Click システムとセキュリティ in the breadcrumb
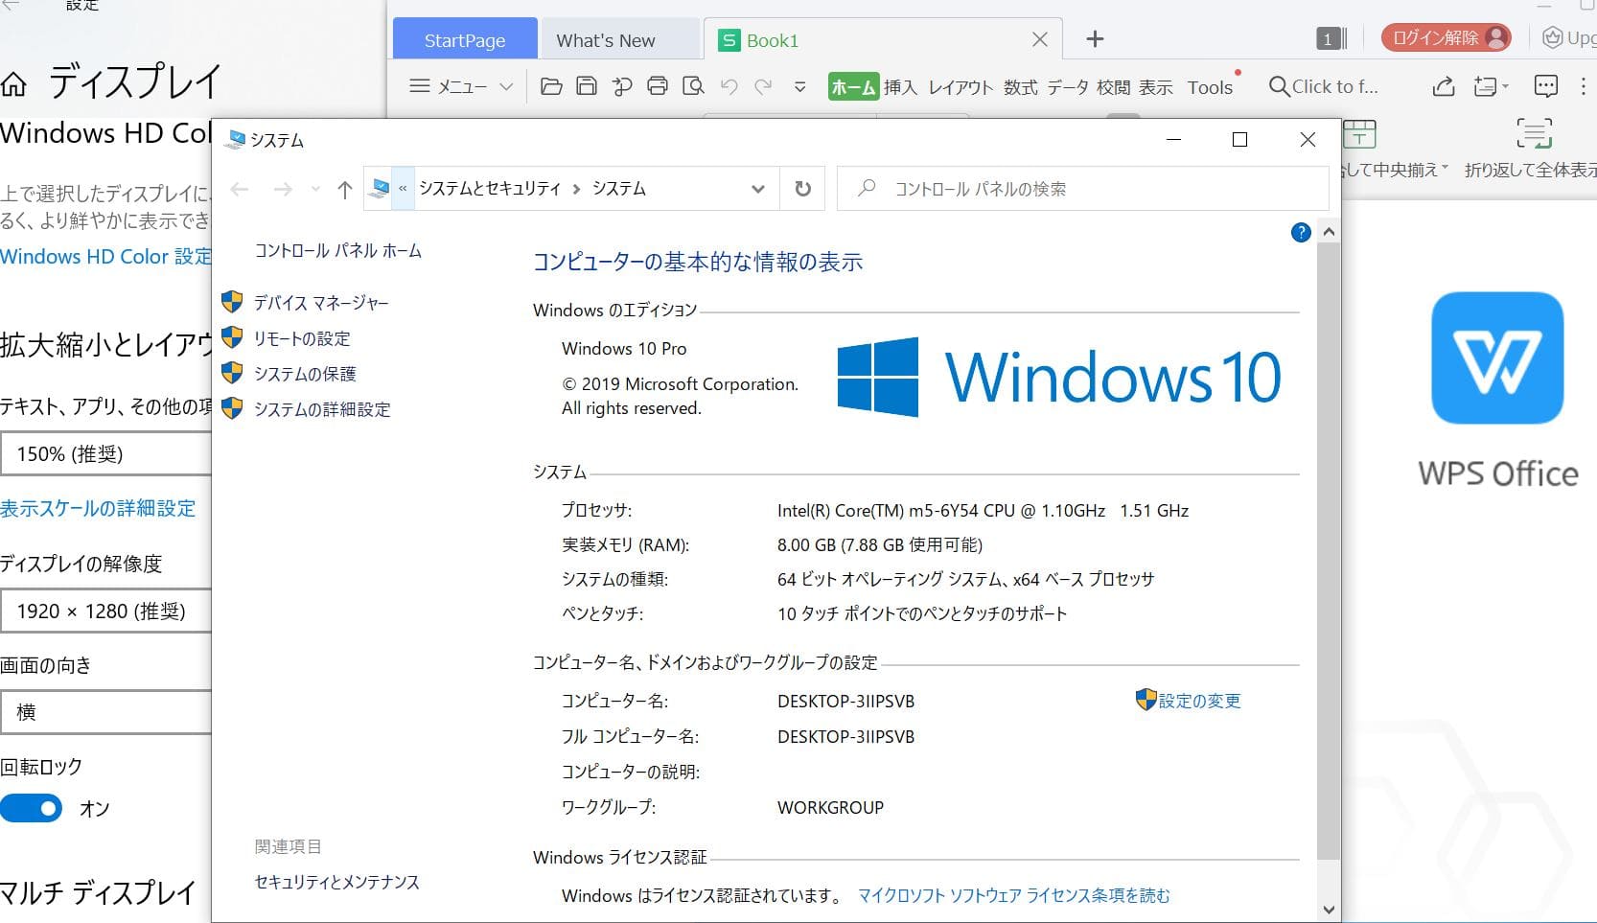This screenshot has height=923, width=1597. tap(489, 189)
